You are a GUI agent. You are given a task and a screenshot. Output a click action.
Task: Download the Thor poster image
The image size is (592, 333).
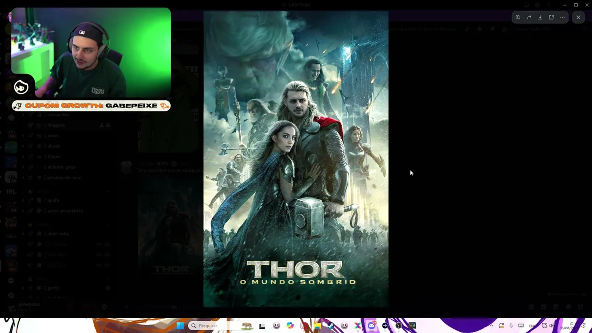click(x=540, y=18)
